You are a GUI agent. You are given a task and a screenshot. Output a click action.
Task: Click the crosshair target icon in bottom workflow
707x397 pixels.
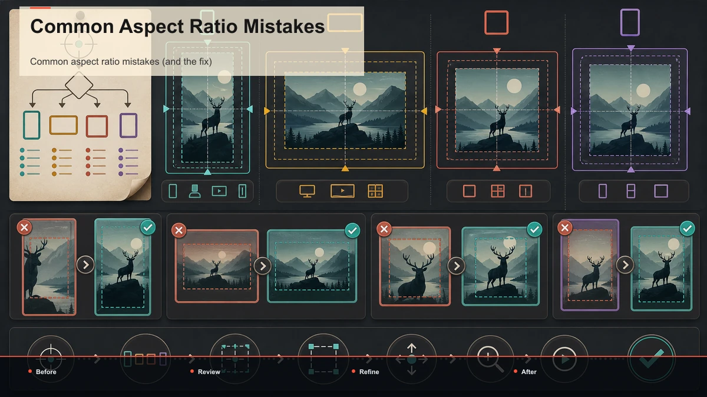tap(51, 359)
